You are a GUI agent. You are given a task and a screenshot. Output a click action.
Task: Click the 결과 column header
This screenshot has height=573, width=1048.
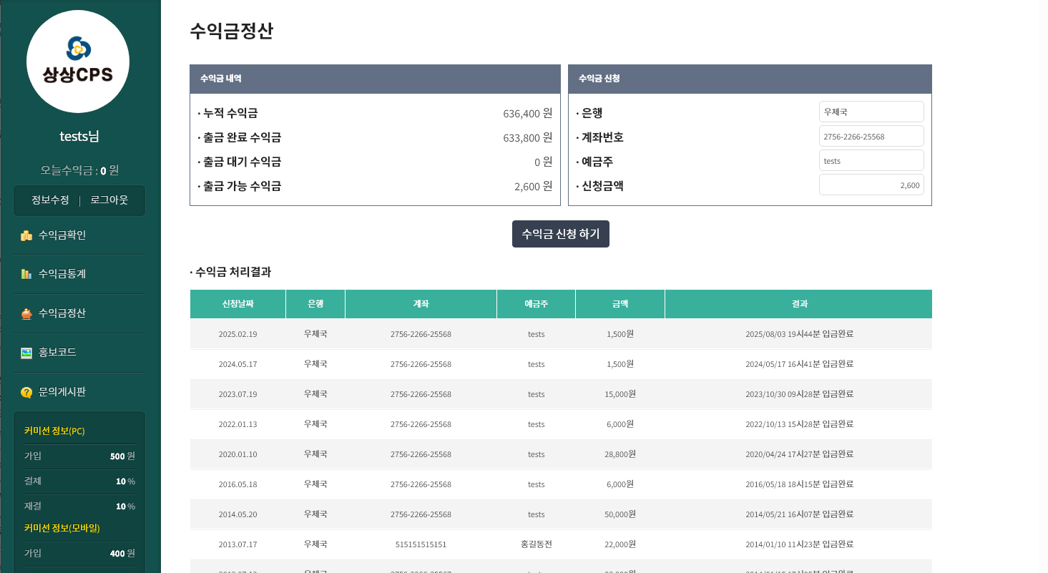[798, 304]
